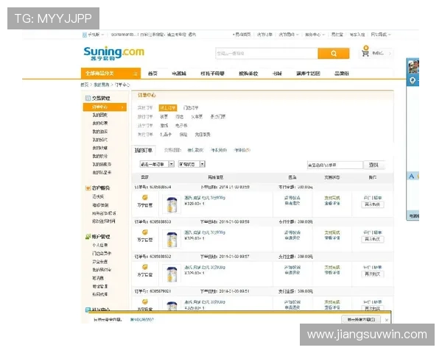Open 个人信息 in the sidebar
This screenshot has height=353, width=442.
[99, 245]
